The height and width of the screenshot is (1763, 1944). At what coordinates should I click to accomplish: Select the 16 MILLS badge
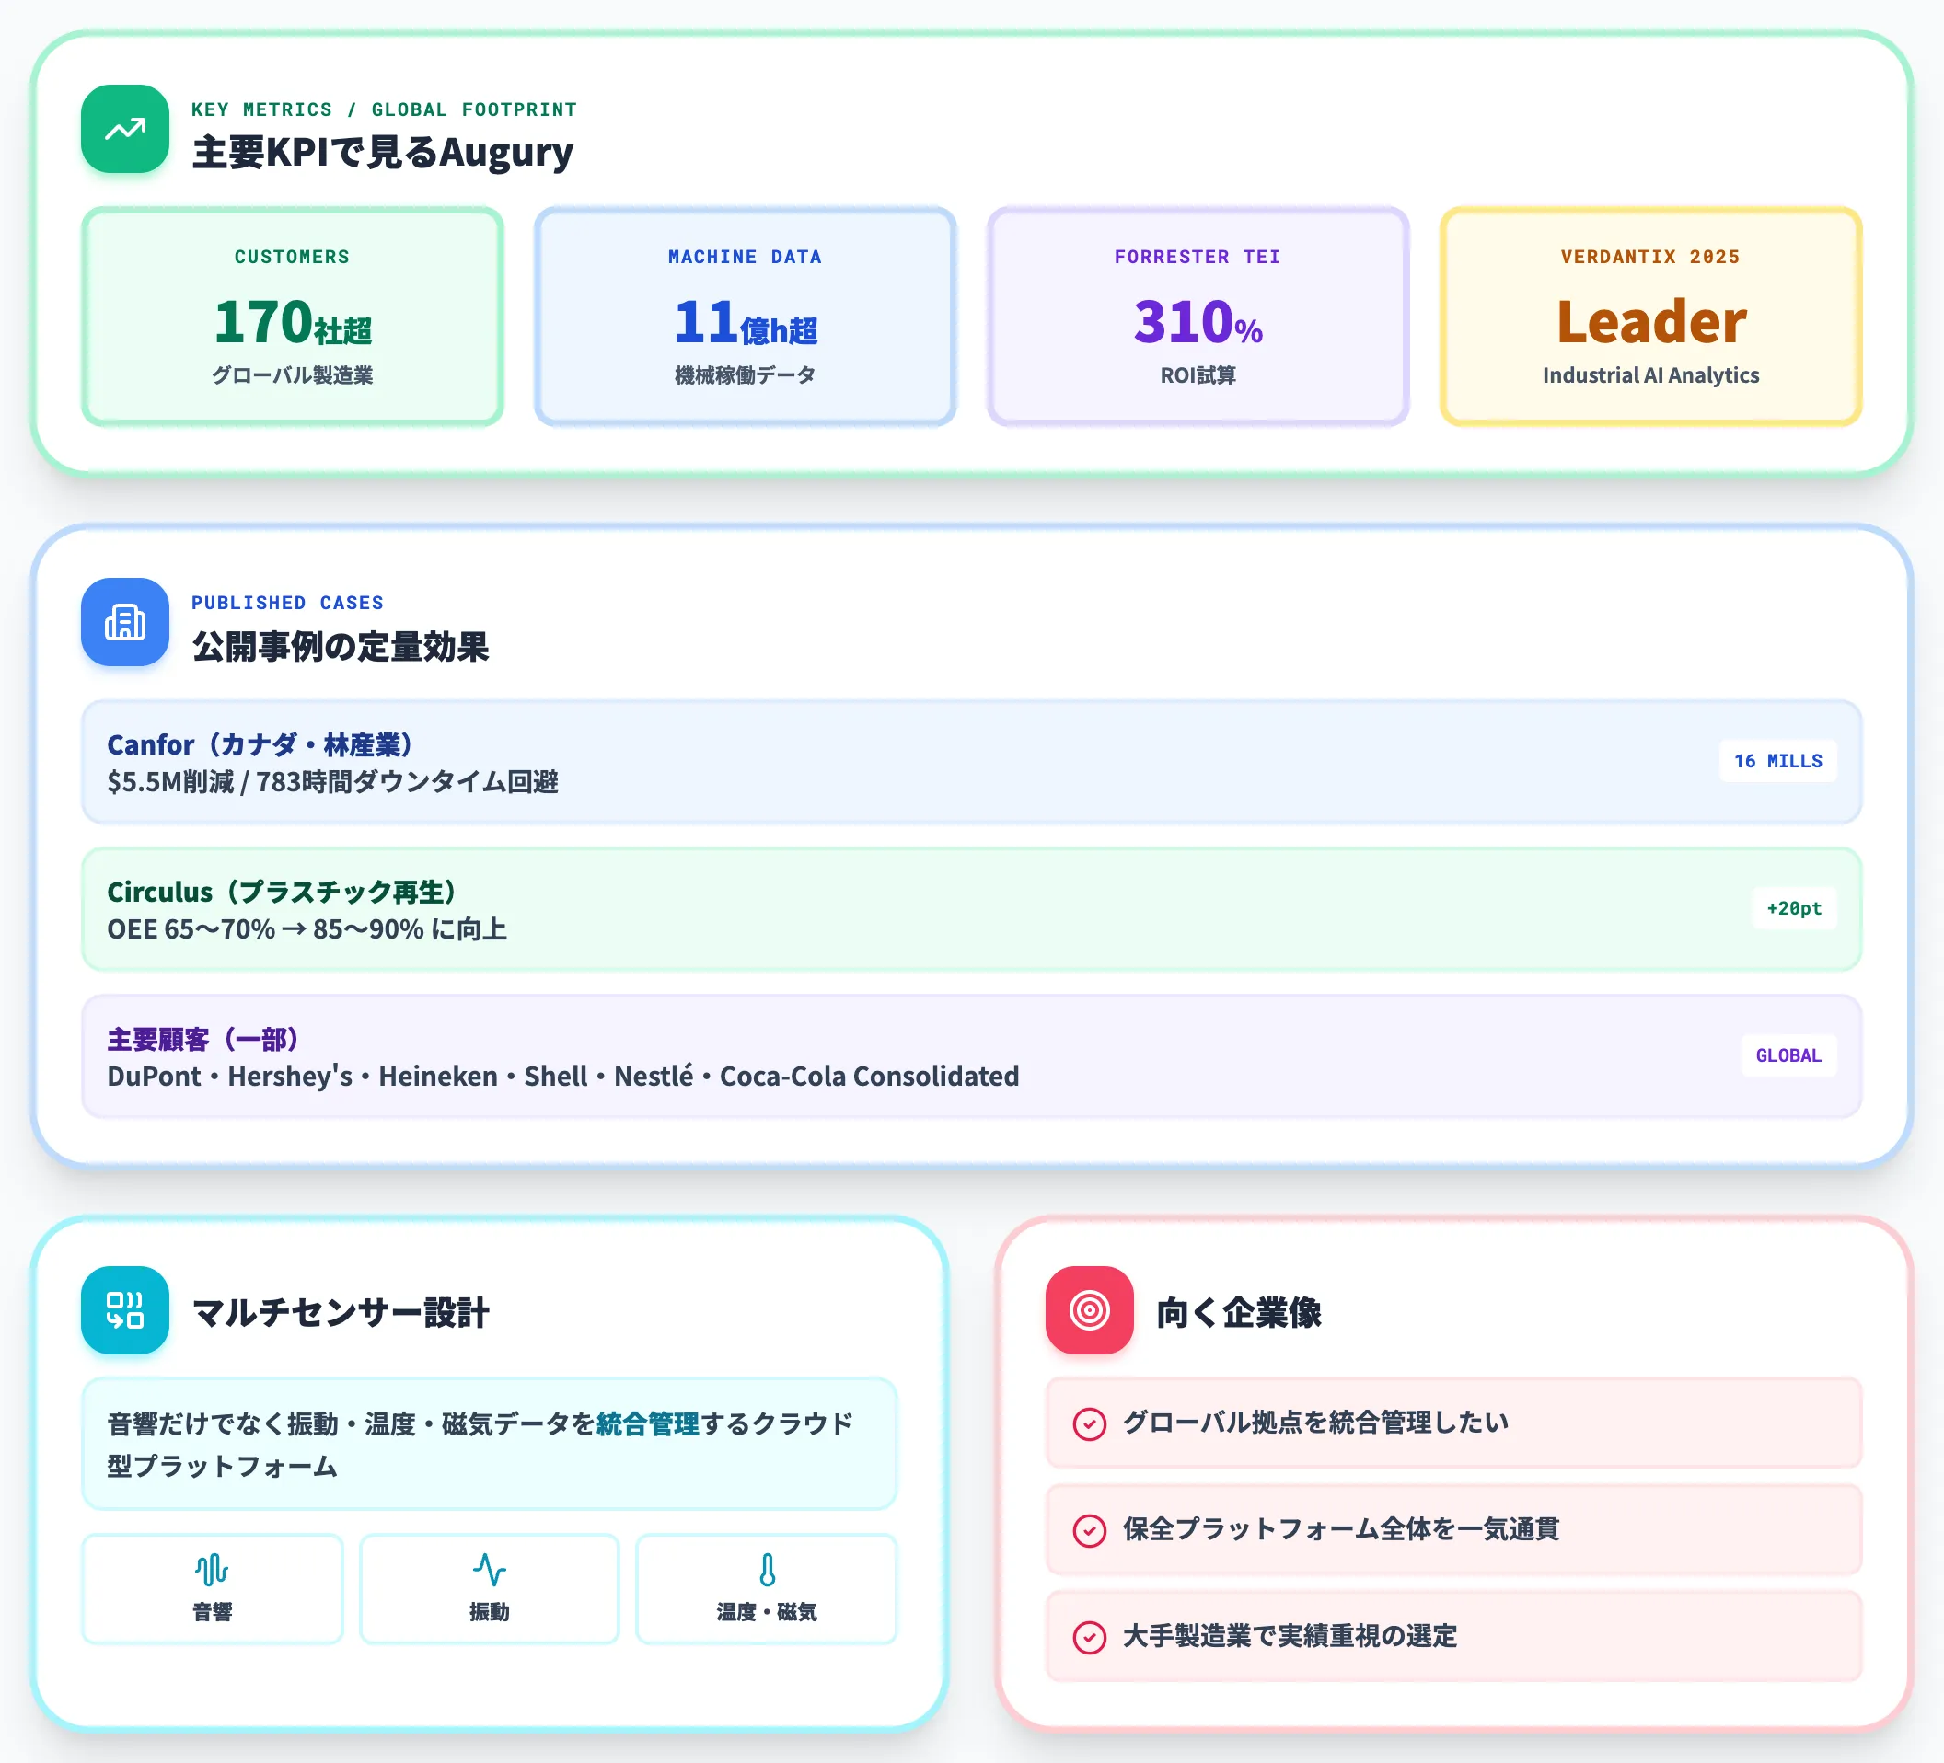(1778, 762)
